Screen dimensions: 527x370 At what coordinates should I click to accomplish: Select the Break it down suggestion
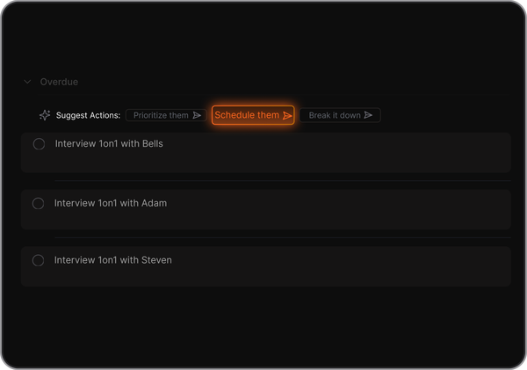335,115
